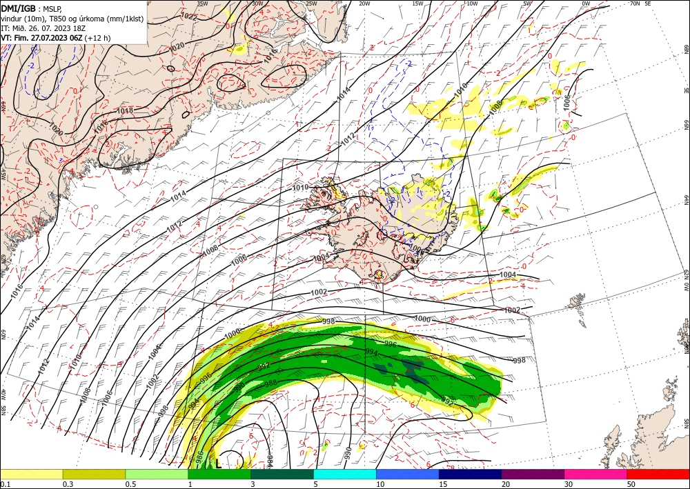The width and height of the screenshot is (690, 489).
Task: Click the '35W' longitude label
Action: click(202, 3)
